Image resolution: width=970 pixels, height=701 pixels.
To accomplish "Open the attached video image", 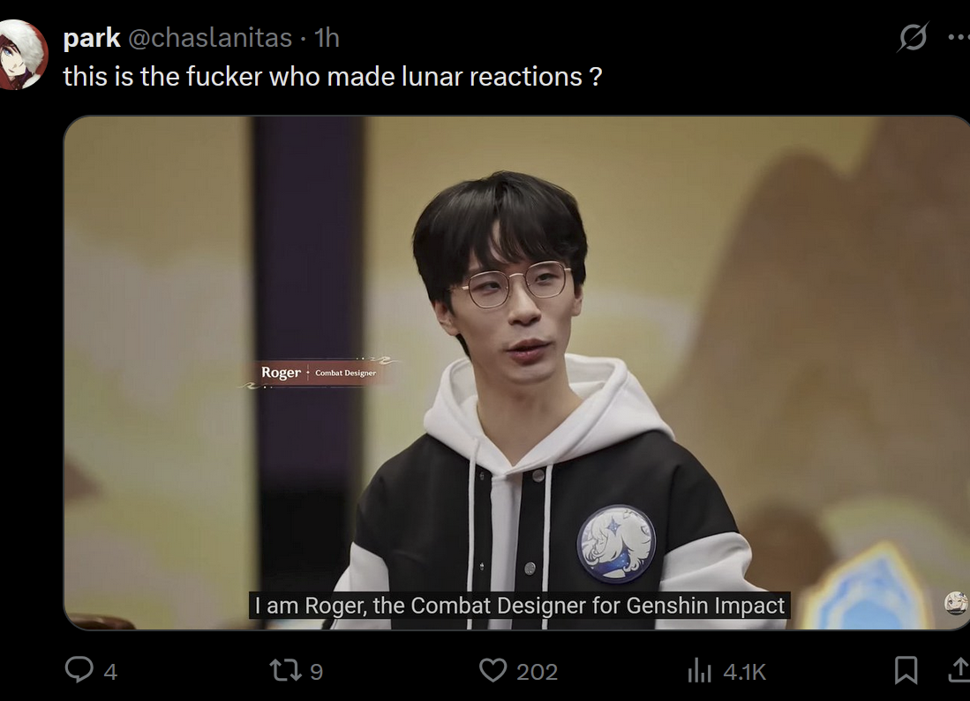I will tap(516, 373).
